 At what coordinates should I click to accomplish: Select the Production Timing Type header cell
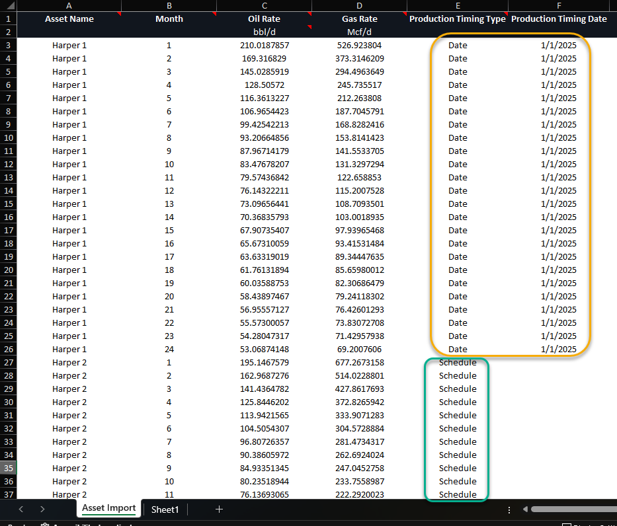pos(457,19)
